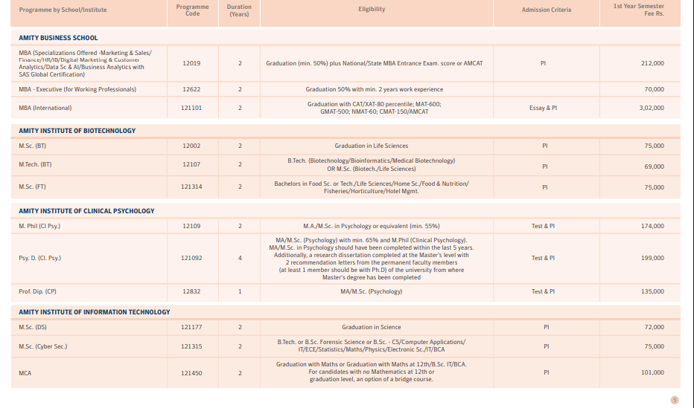Viewport: 694px width, 408px height.
Task: Click 'Graduation in Science' eligibility
Action: [x=372, y=327]
